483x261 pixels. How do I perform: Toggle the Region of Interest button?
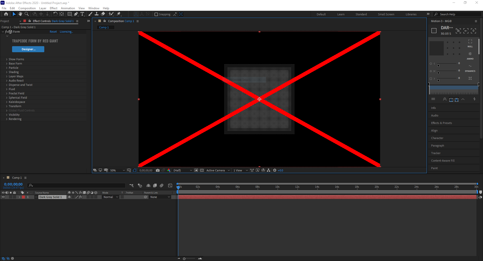(x=196, y=170)
